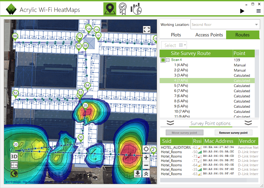Switch to globe satellite map view
The width and height of the screenshot is (264, 188).
click(x=14, y=174)
